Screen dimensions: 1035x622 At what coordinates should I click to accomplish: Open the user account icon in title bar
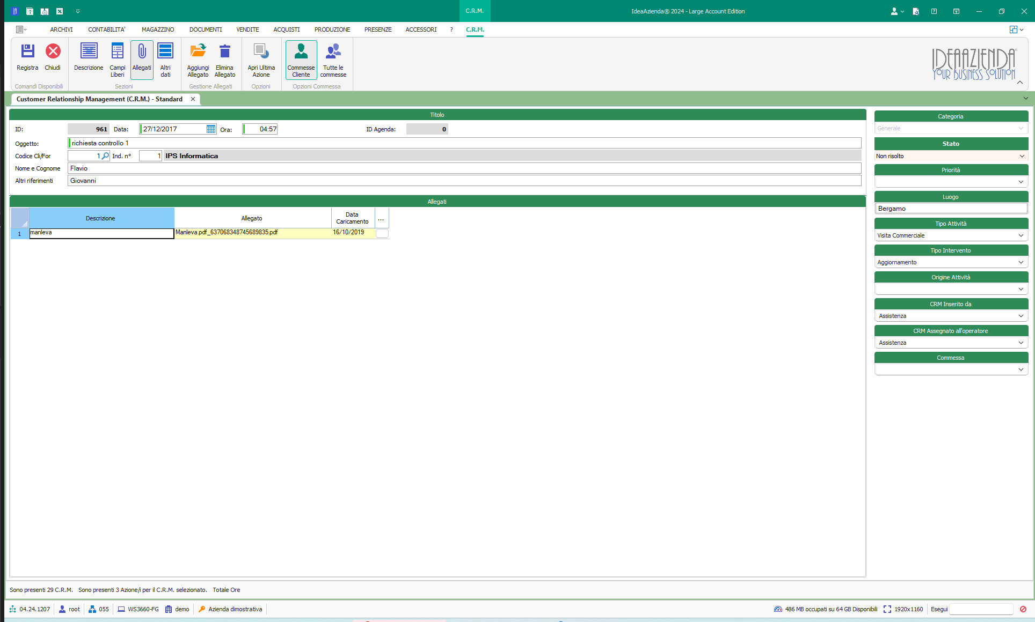coord(894,11)
